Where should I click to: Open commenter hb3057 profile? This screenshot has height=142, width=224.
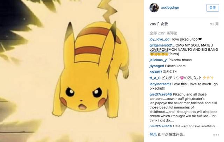(x=156, y=72)
